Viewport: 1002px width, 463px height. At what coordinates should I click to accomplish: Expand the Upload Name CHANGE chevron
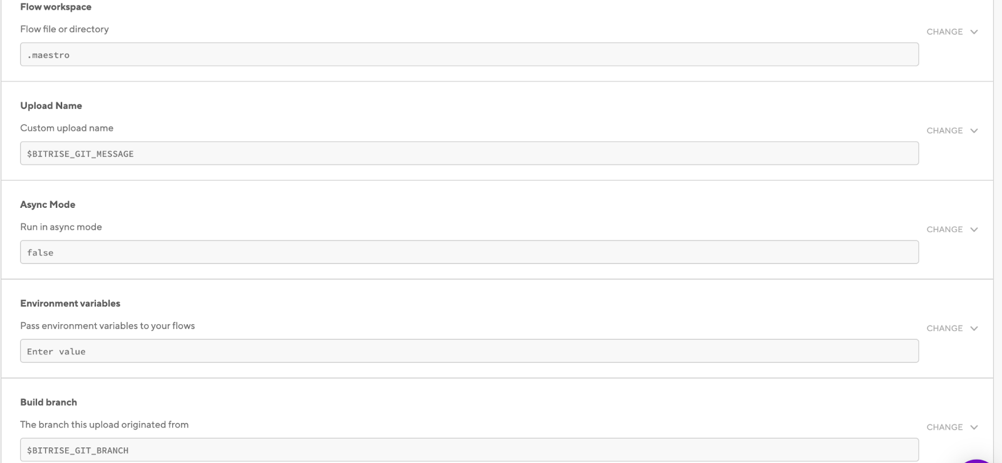pos(974,130)
